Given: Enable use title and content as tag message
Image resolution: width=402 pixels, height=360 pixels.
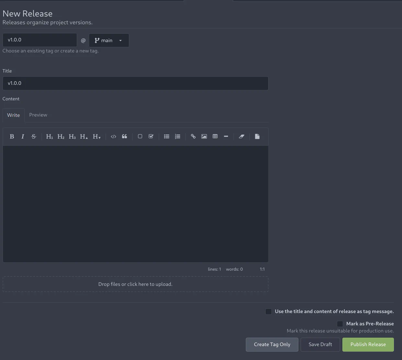Looking at the screenshot, I should [x=269, y=311].
